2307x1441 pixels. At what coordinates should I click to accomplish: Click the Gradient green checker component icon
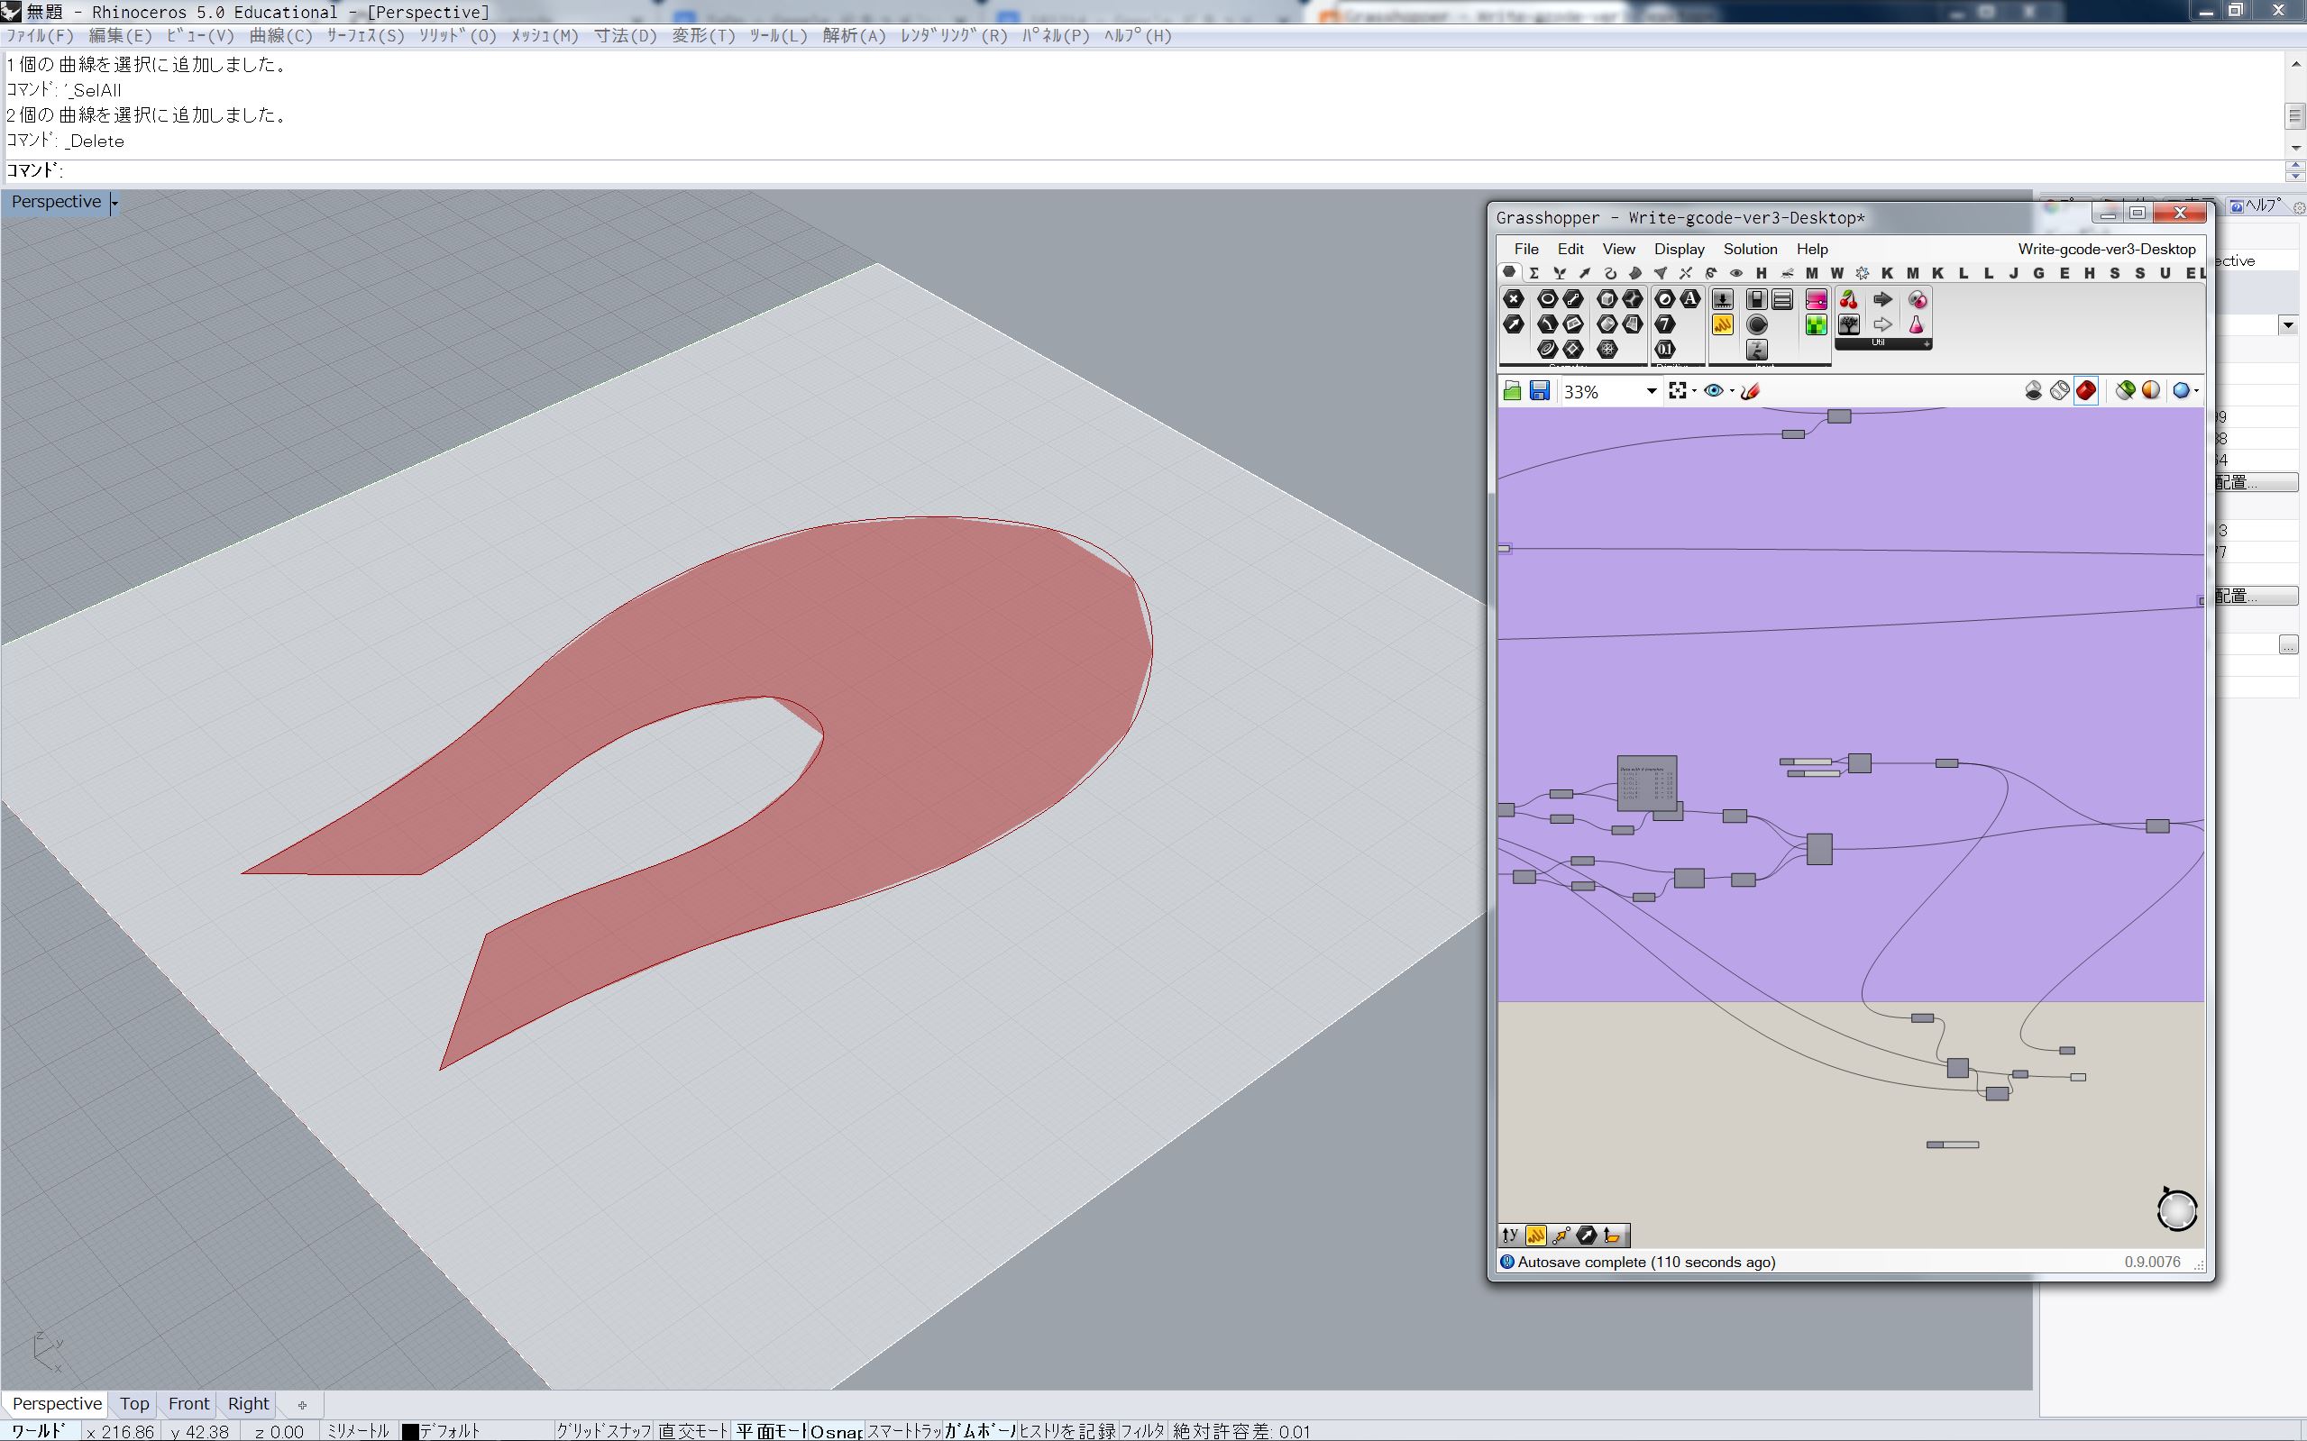(1815, 325)
